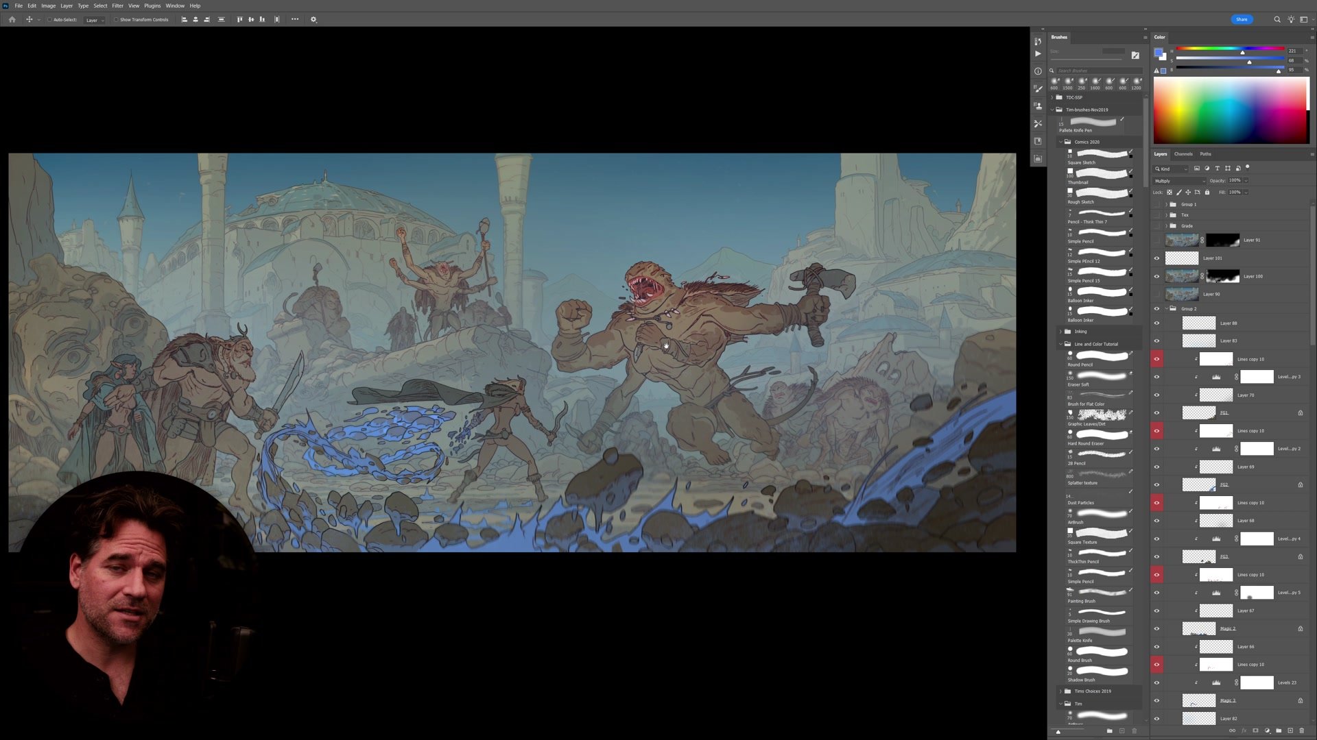Enable Auto-Select checkbox
The image size is (1317, 740).
[x=49, y=20]
